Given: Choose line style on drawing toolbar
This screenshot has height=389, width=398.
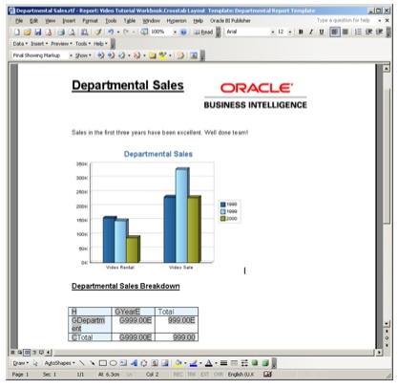Looking at the screenshot, I should click(223, 363).
